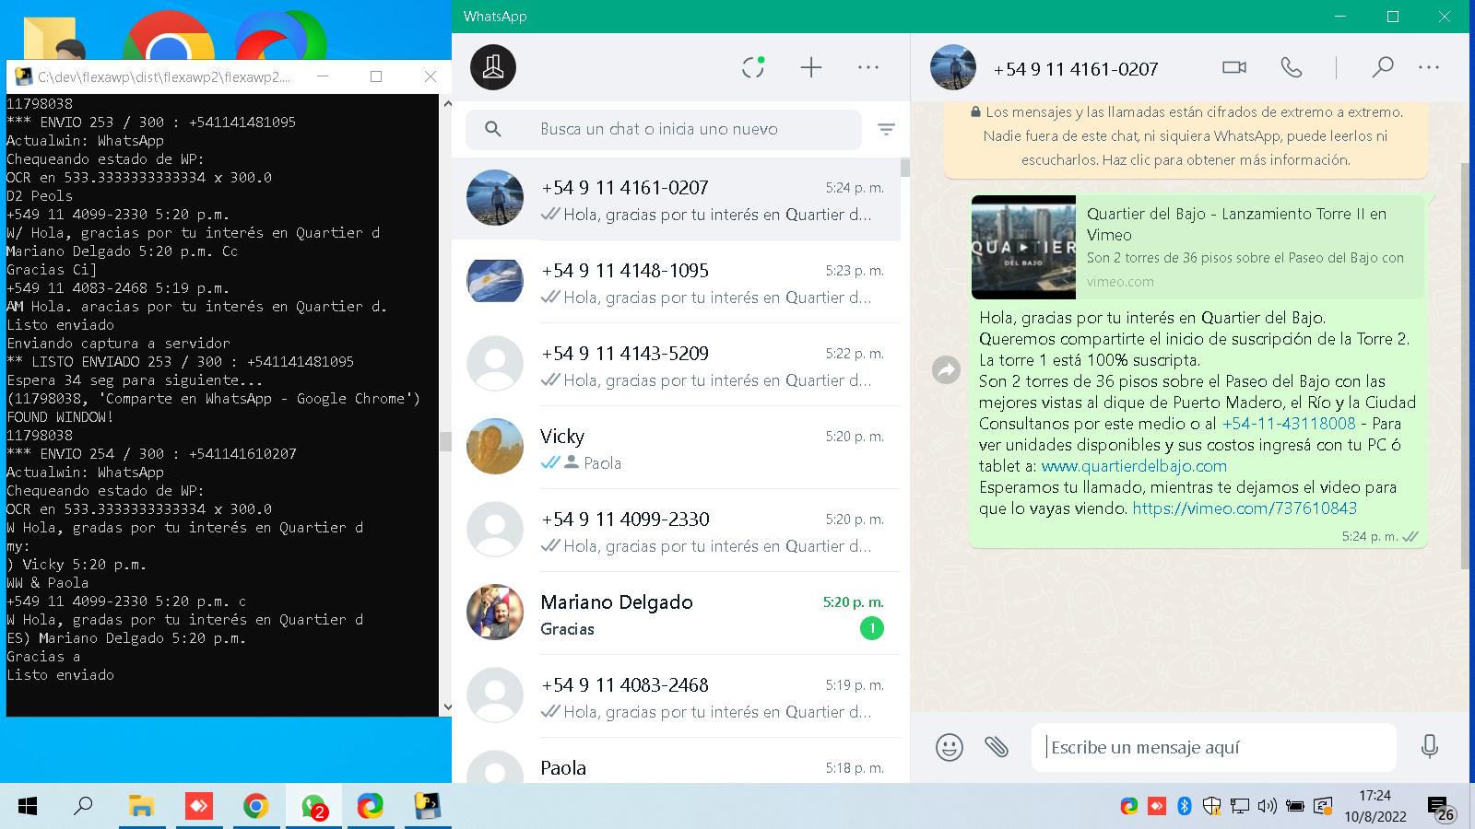Viewport: 1475px width, 829px height.
Task: Open the emoji picker
Action: click(x=949, y=747)
